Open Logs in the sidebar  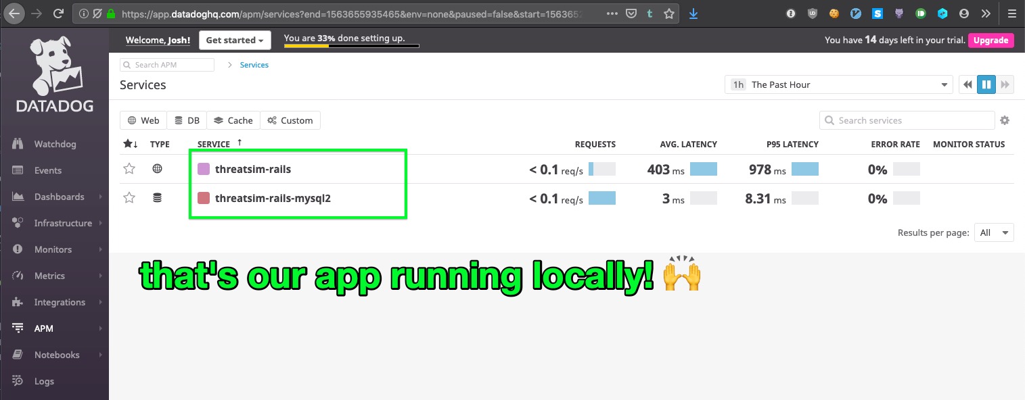44,381
